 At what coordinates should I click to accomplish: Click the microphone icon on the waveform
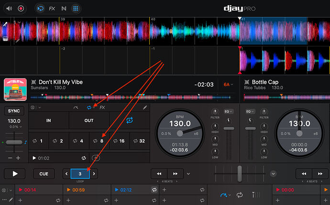click(x=5, y=24)
